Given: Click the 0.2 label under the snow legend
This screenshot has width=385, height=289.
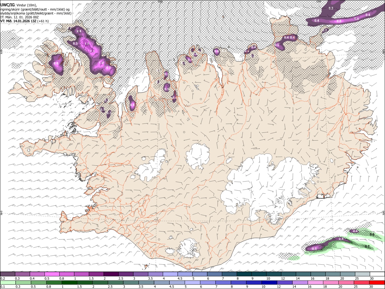Looking at the screenshot, I should [x=3, y=278].
